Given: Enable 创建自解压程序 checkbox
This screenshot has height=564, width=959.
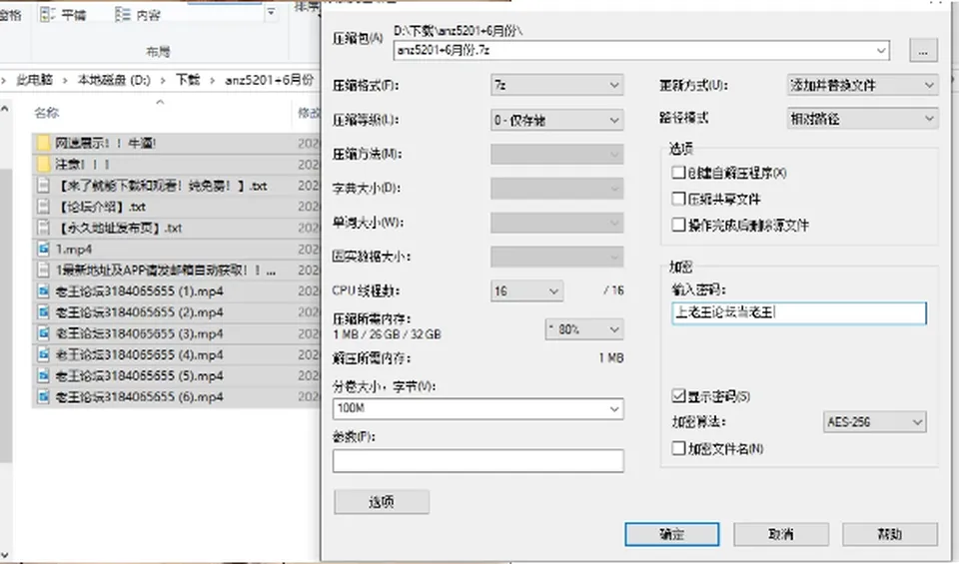Looking at the screenshot, I should [x=677, y=173].
